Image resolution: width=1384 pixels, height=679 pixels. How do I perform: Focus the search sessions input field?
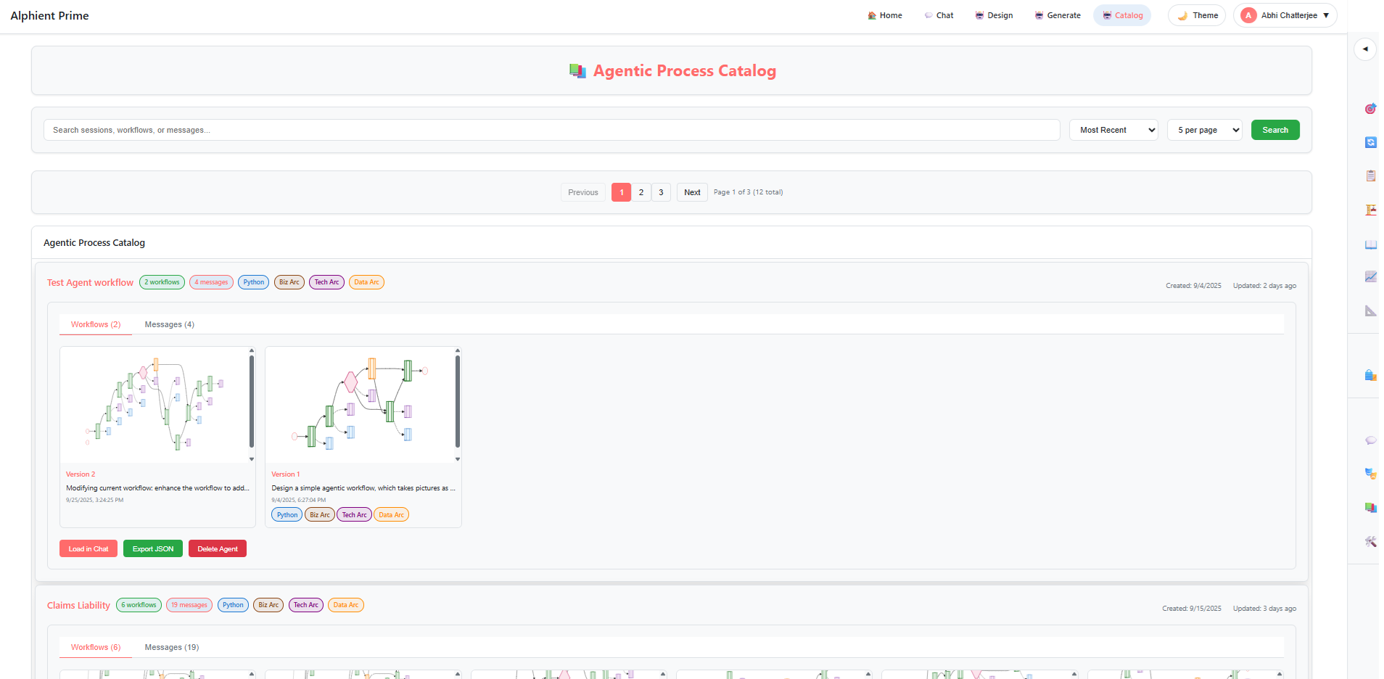[551, 130]
